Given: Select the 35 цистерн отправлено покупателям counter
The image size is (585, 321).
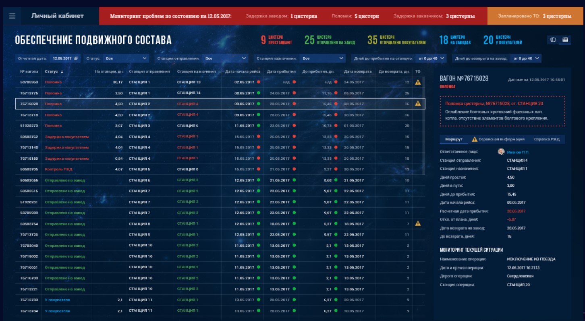Looking at the screenshot, I should (396, 40).
